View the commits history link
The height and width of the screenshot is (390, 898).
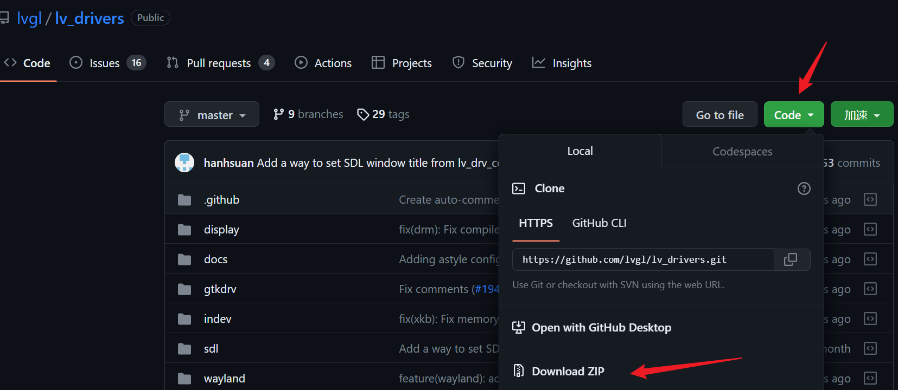(851, 162)
